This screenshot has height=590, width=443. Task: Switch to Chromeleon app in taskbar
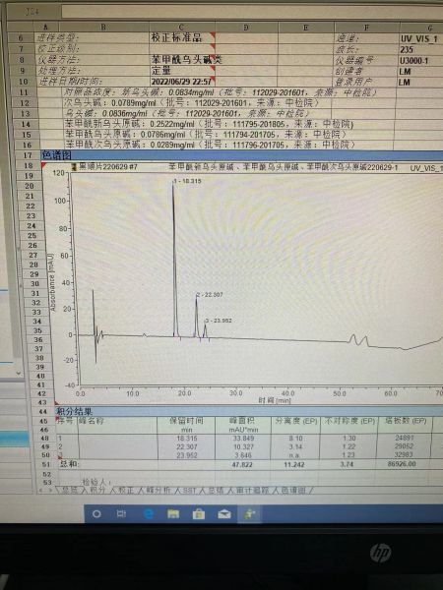[x=250, y=514]
